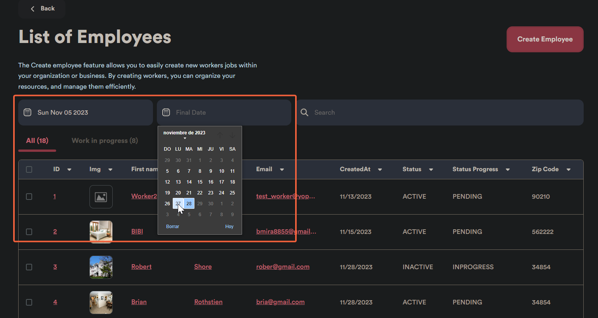Image resolution: width=598 pixels, height=318 pixels.
Task: Switch to the All (18) tab
Action: click(37, 141)
